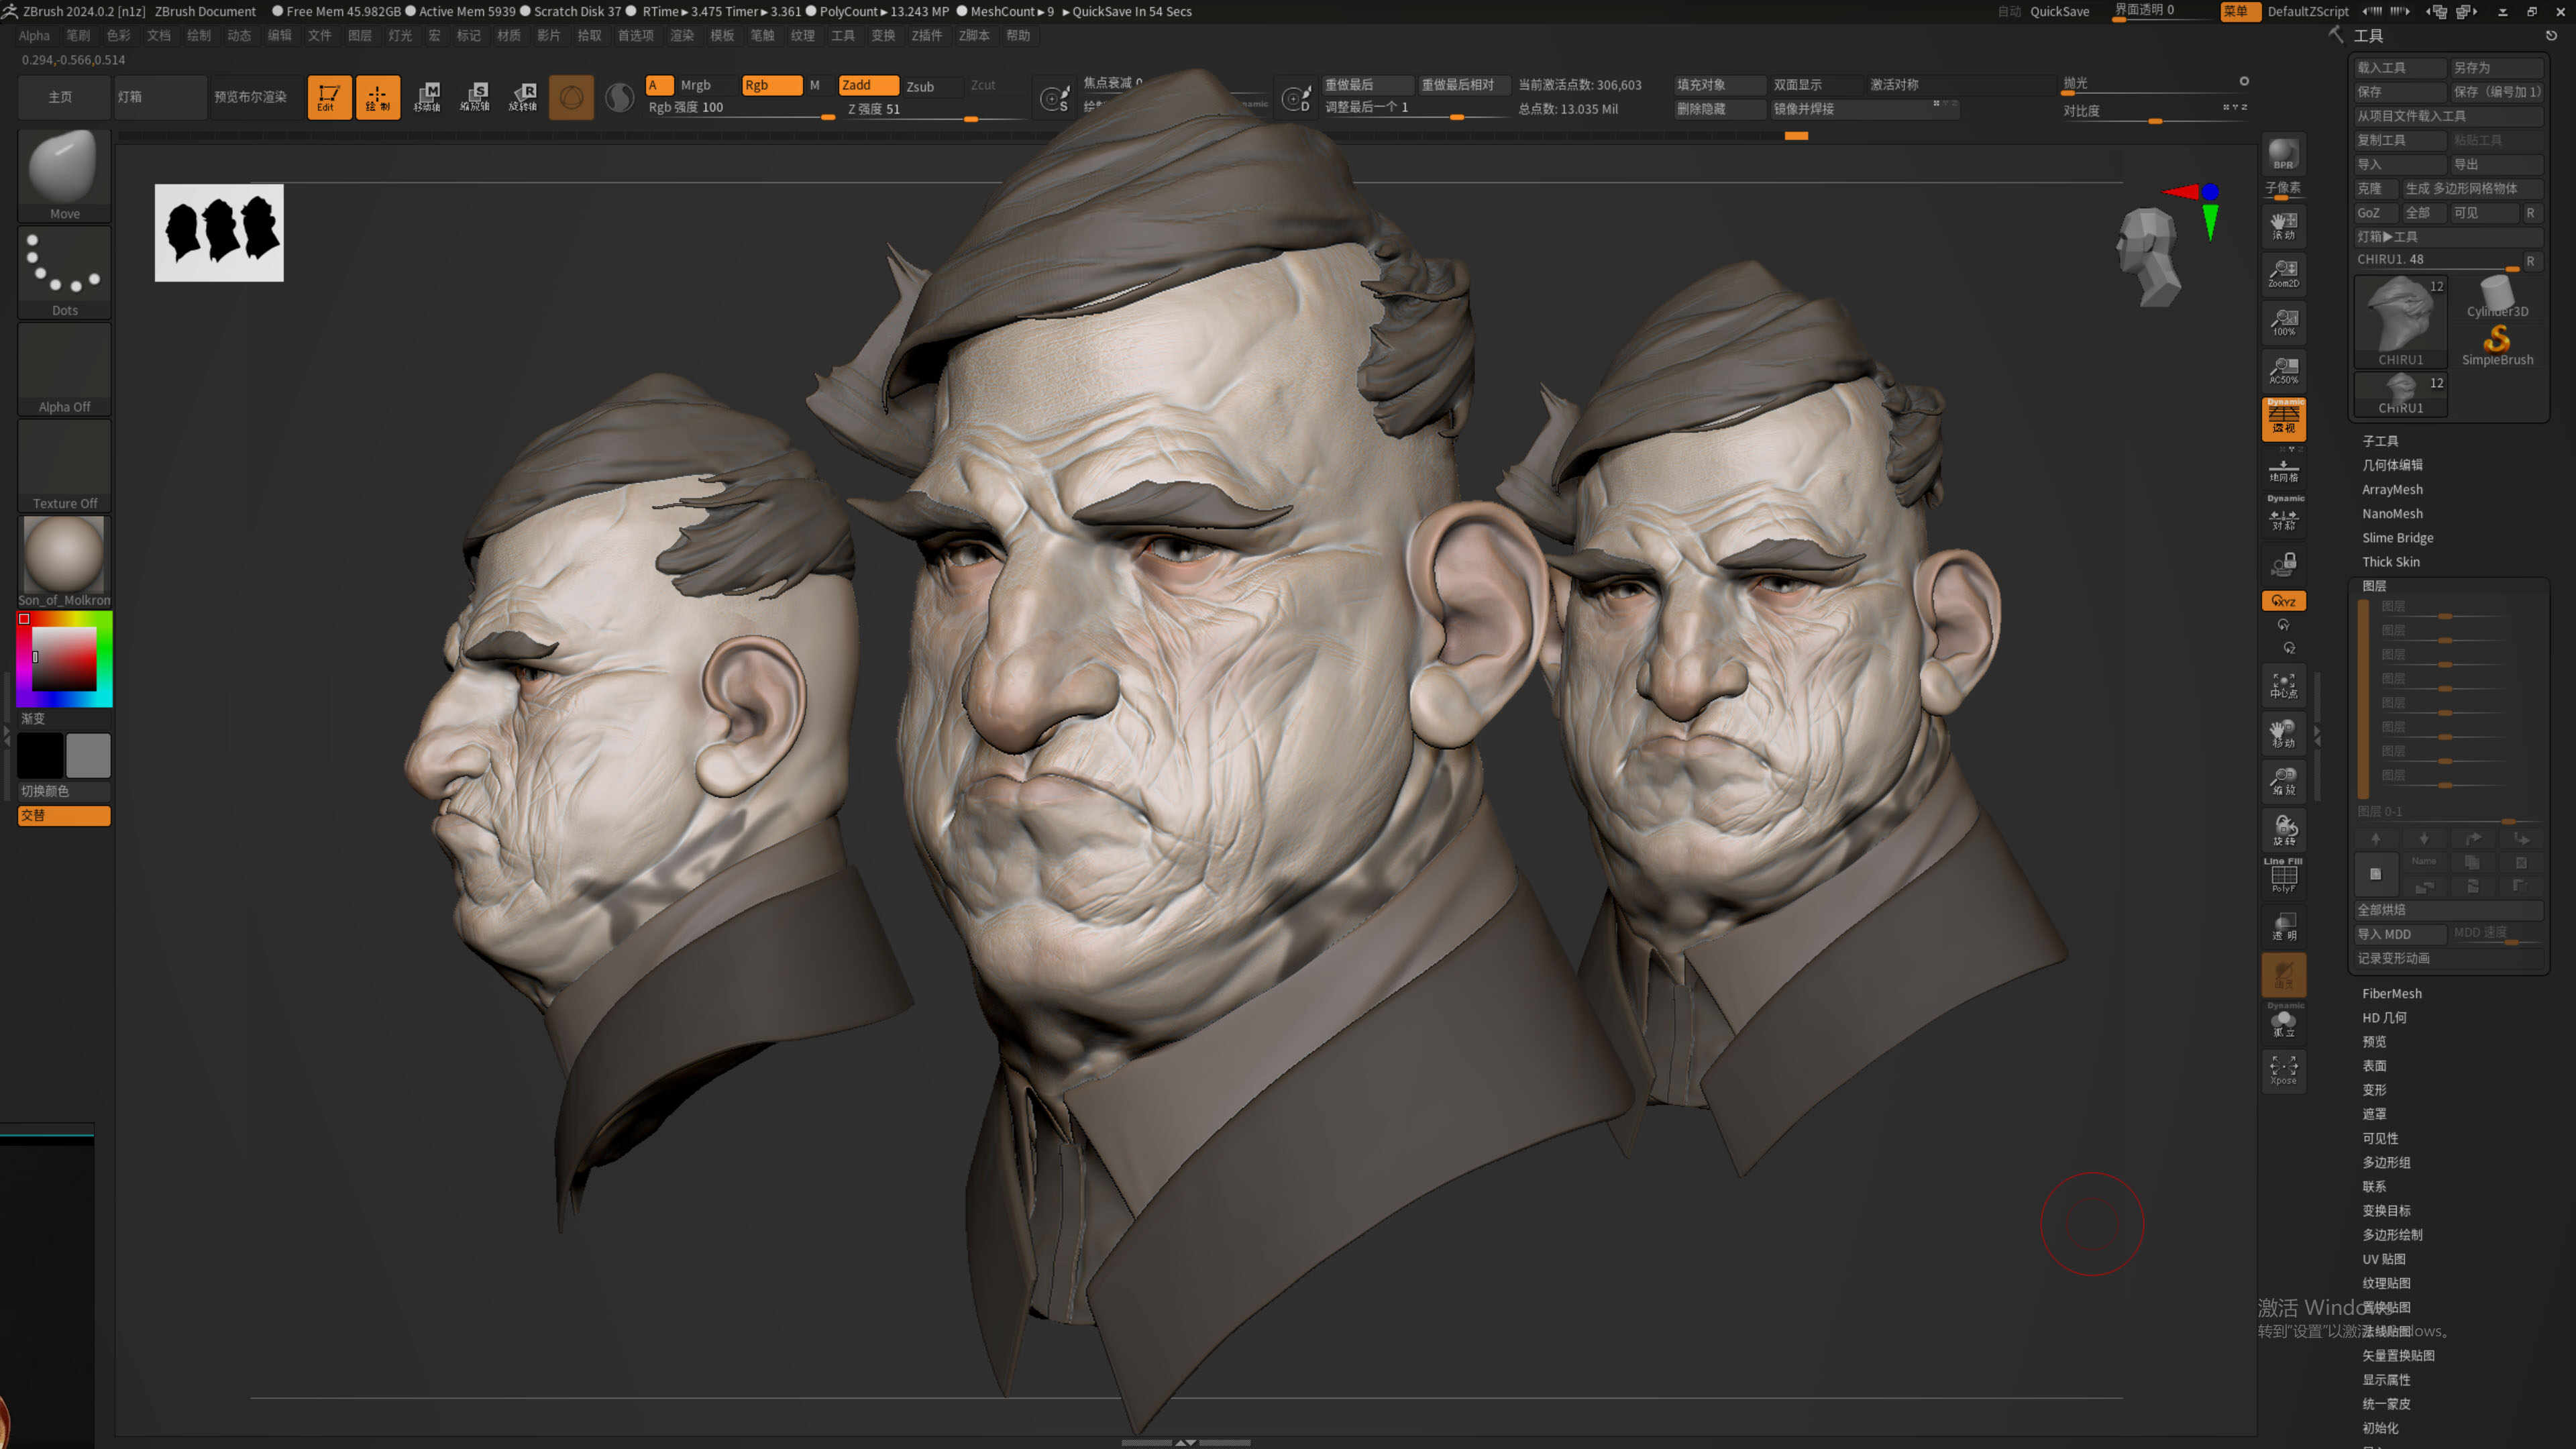Expand the ArrayMesh section
The image size is (2576, 1449).
2392,489
